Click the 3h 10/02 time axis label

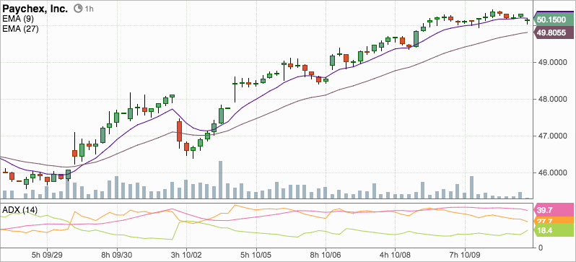[x=186, y=255]
